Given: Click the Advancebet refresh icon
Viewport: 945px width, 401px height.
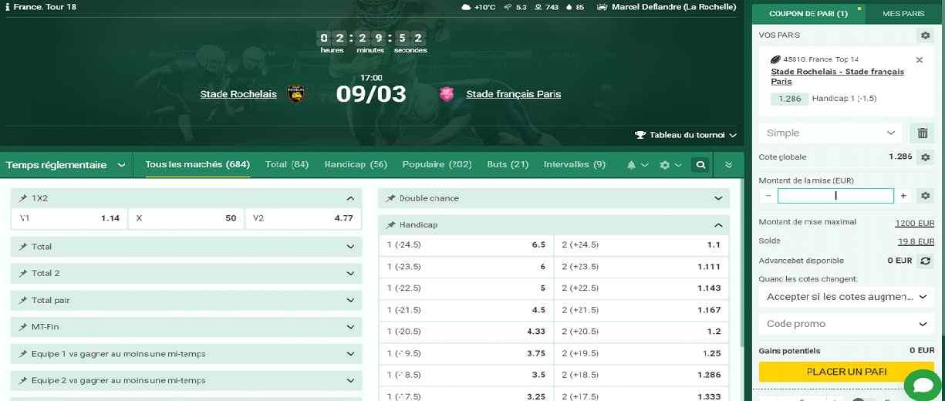Looking at the screenshot, I should (x=925, y=261).
